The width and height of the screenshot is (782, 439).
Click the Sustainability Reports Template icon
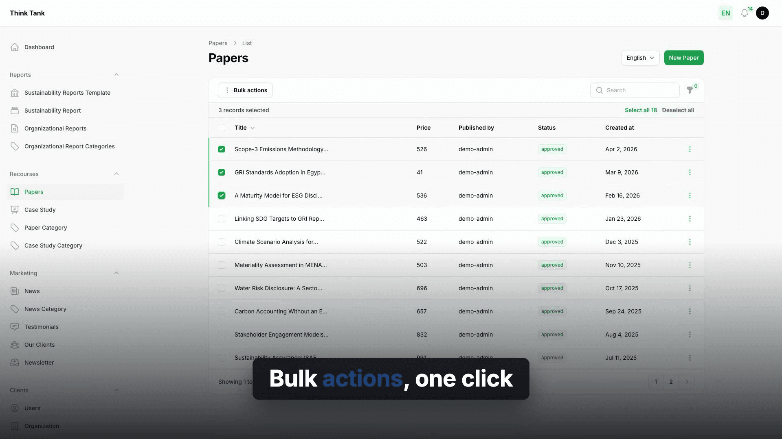click(15, 93)
